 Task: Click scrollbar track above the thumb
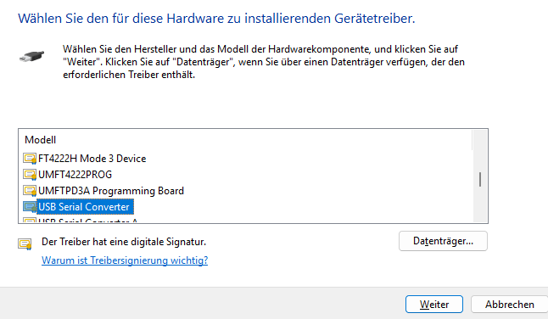[480, 151]
